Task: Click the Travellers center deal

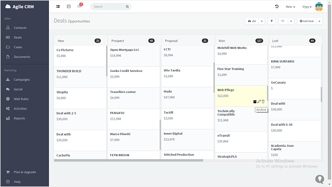Action: click(x=134, y=98)
